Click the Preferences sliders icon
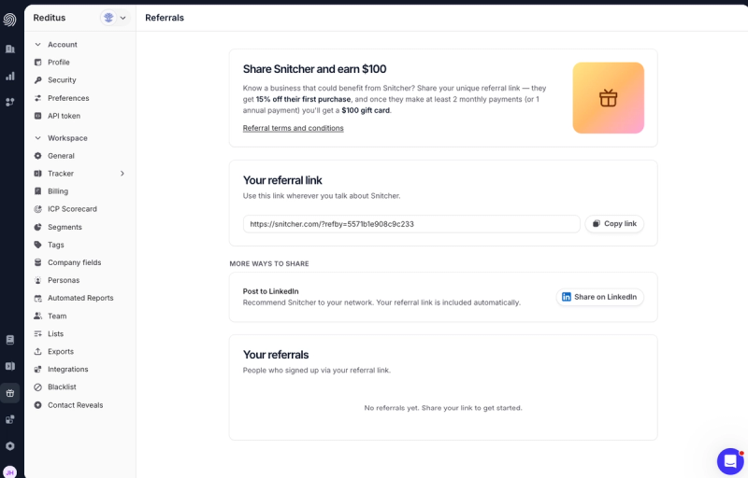Screen dimensions: 748x478 (x=38, y=98)
